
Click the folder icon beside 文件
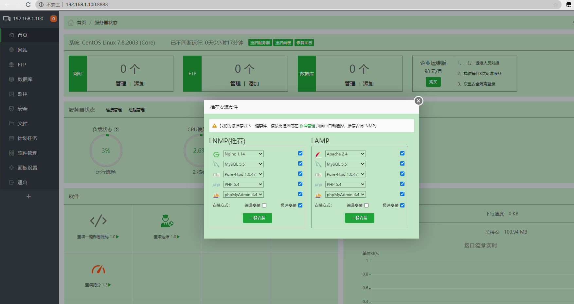point(11,123)
